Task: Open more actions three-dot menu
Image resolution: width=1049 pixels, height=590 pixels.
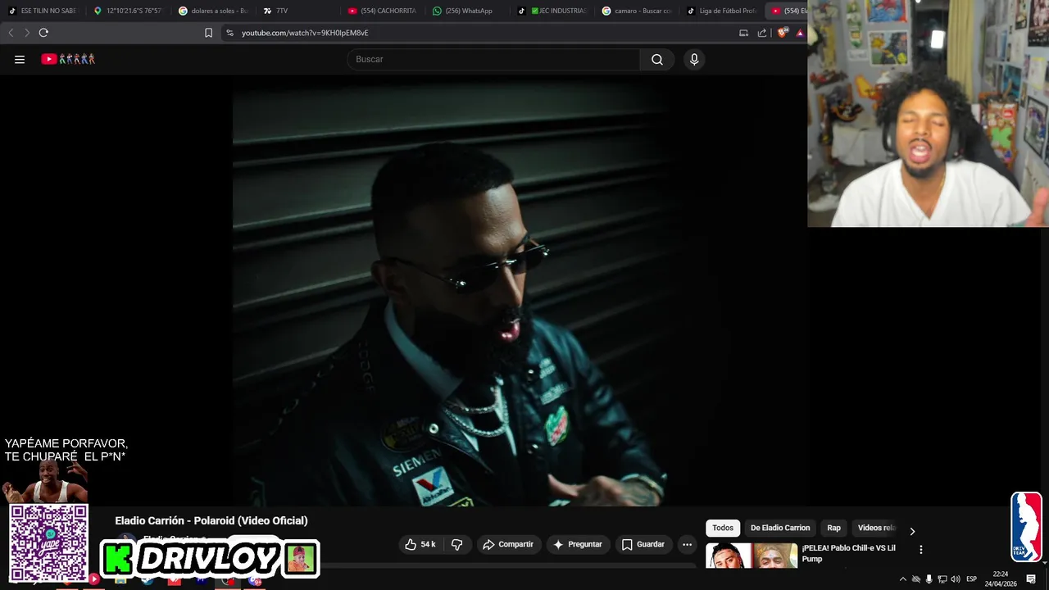Action: (x=688, y=544)
